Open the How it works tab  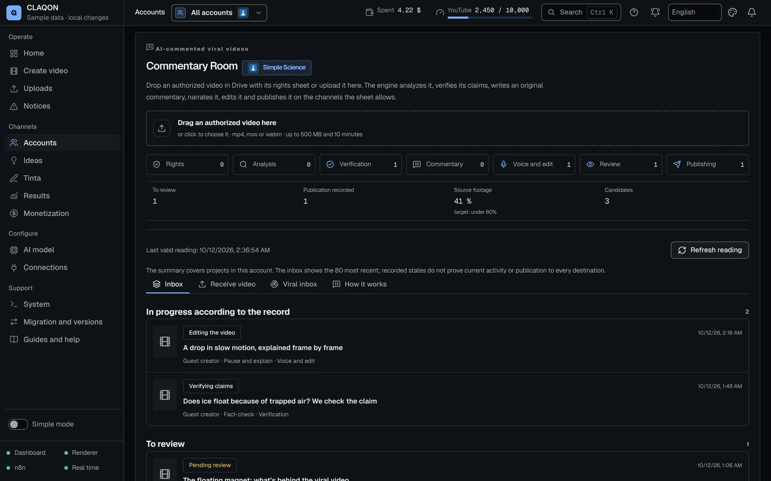point(359,284)
